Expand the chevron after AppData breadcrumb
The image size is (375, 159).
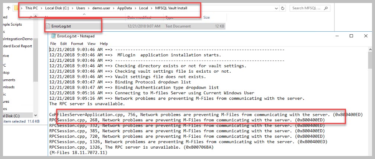point(135,8)
